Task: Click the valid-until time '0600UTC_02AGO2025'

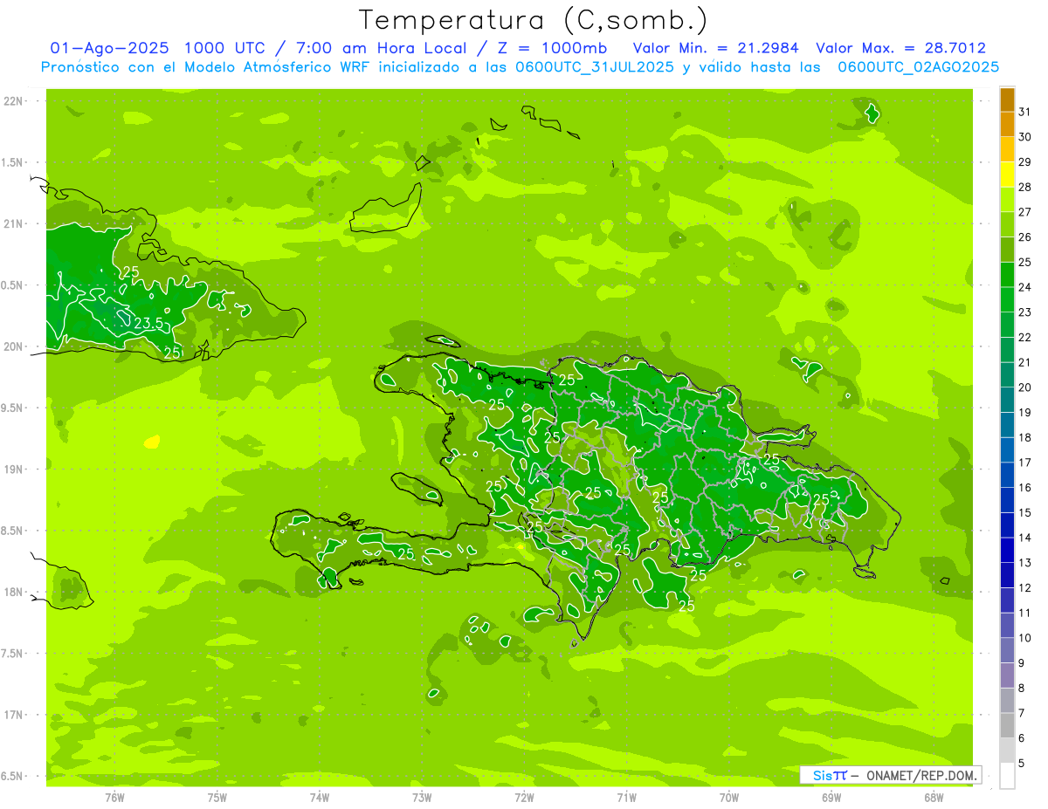Action: [919, 67]
